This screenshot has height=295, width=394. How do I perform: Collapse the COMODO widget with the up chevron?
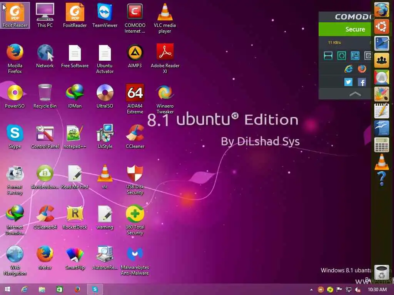tap(355, 94)
